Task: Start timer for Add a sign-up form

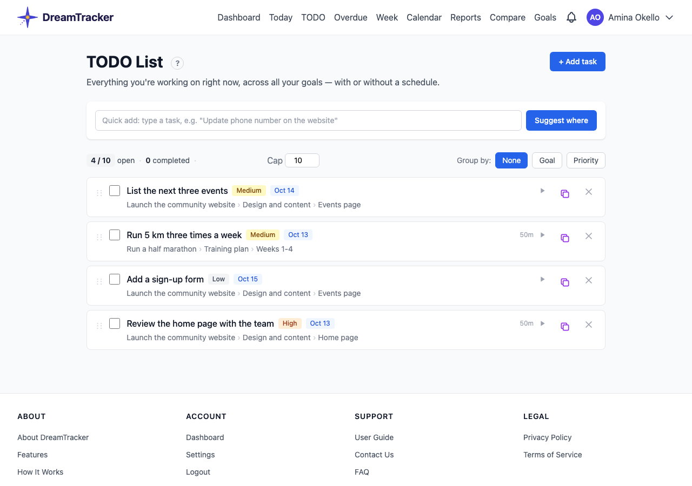Action: [542, 279]
